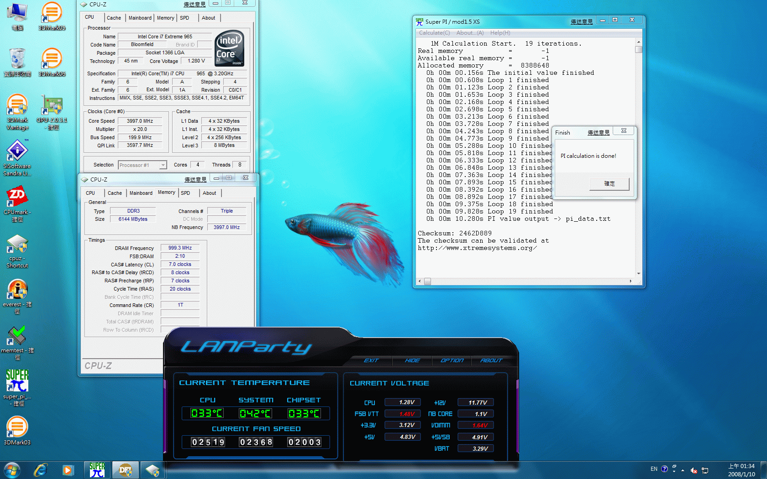
Task: Click the FSB VTT 1.48V value
Action: (x=403, y=414)
